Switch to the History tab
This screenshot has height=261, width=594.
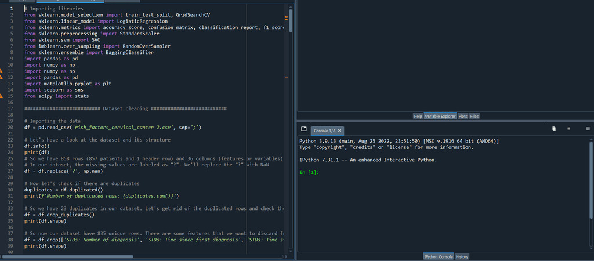pyautogui.click(x=462, y=256)
